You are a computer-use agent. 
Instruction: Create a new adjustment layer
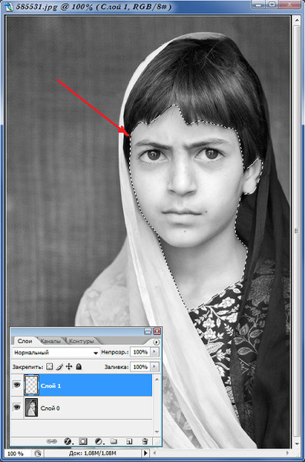99,441
